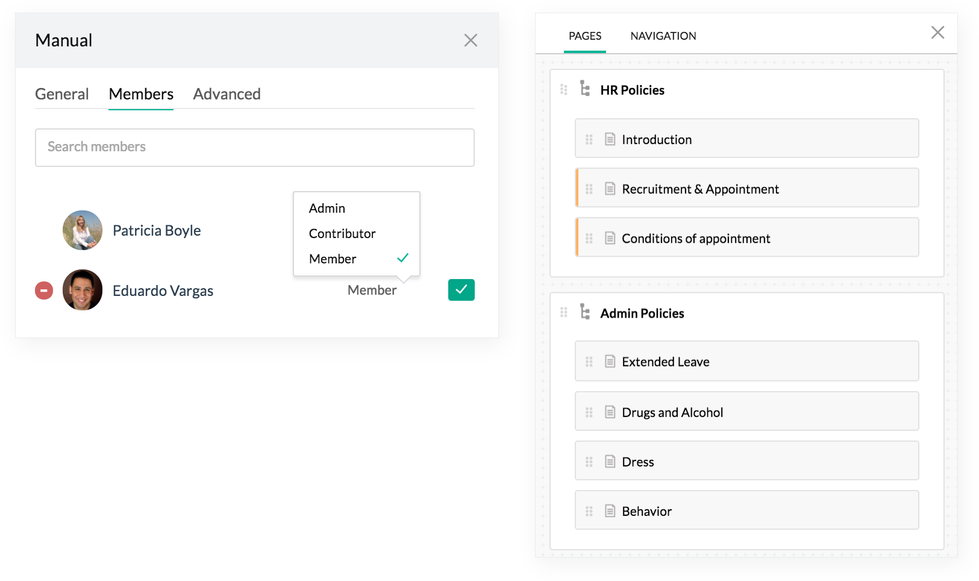Switch to the Advanced tab

point(227,94)
